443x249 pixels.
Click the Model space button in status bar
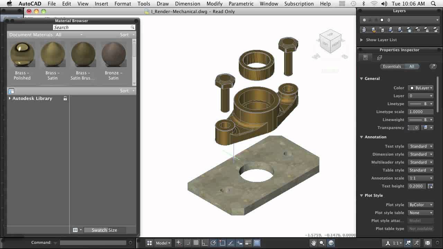click(163, 243)
